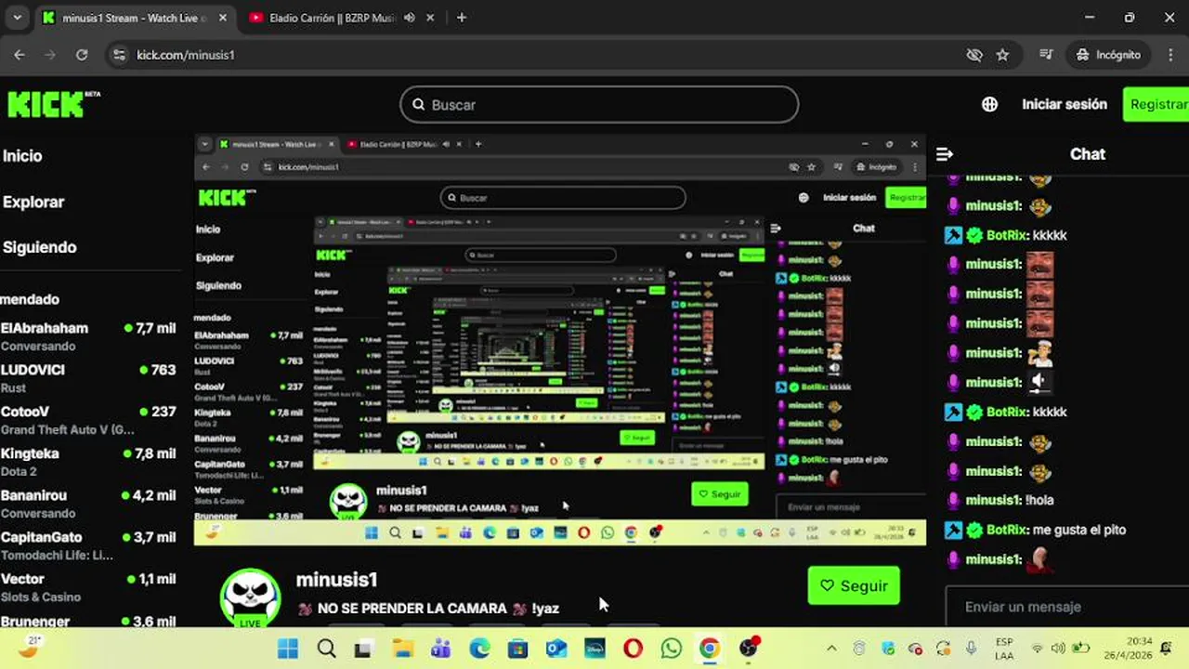Click BotRix in 'me gusta el pito' message
The height and width of the screenshot is (669, 1189).
tap(1007, 530)
